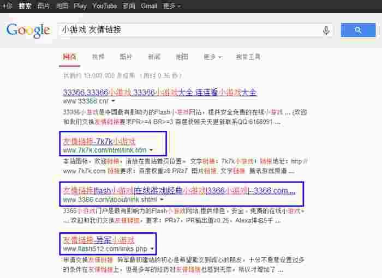Screen dimensions: 382x278
Task: Expand arrow beside www.7k7k.com/html/link.htm
Action: tap(151, 150)
